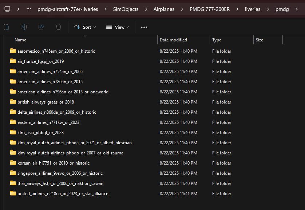
Task: Select folder icon of thai_airways_hstjr_or_2006_or_nakhon_sawan
Action: coord(13,183)
